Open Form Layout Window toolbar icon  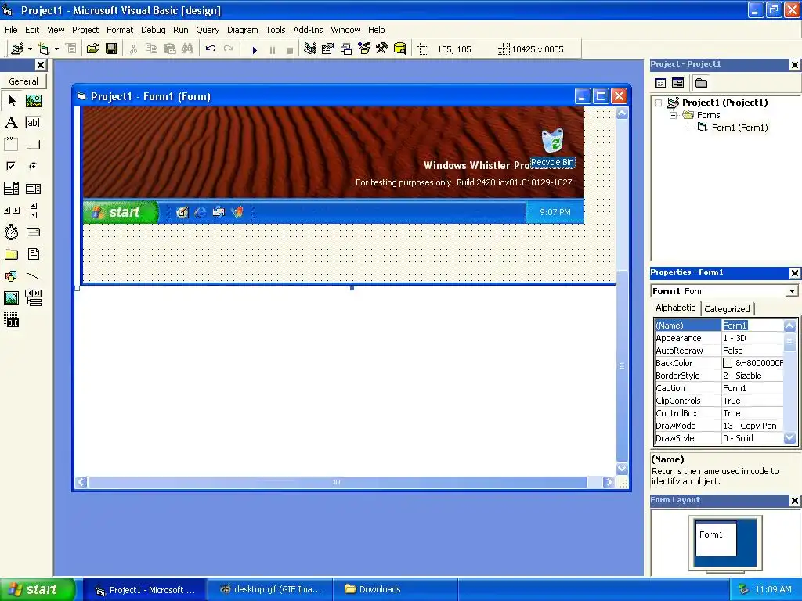[346, 49]
